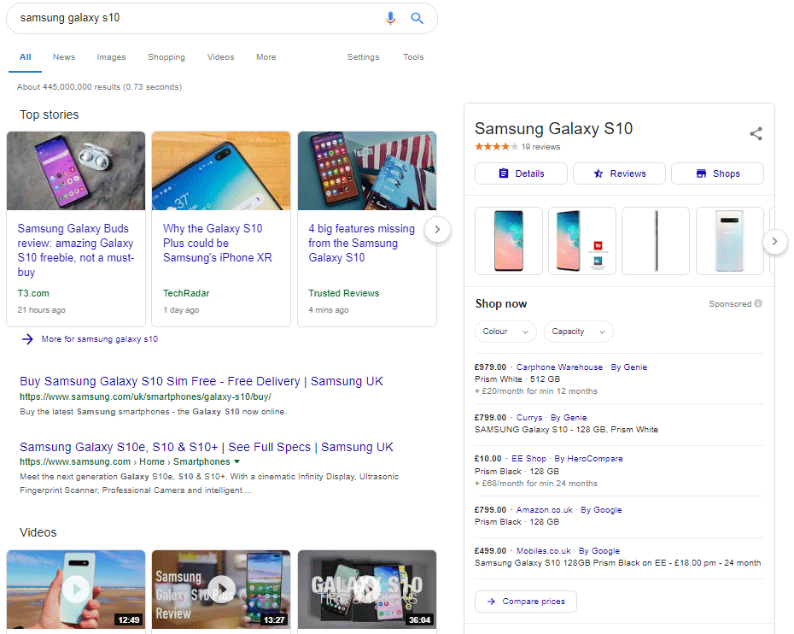Visit the Samsung UK Sim Free result

(x=201, y=380)
